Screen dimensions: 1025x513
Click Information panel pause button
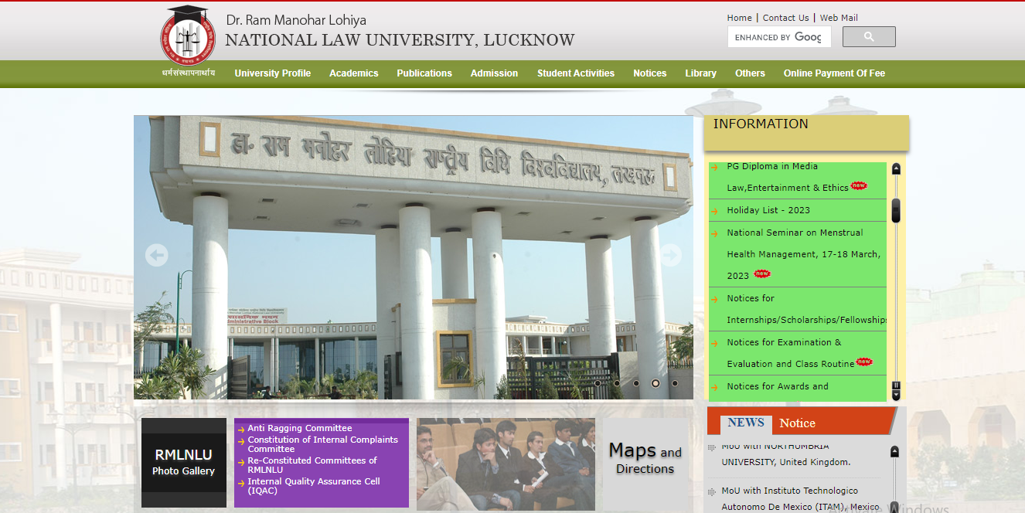click(896, 386)
